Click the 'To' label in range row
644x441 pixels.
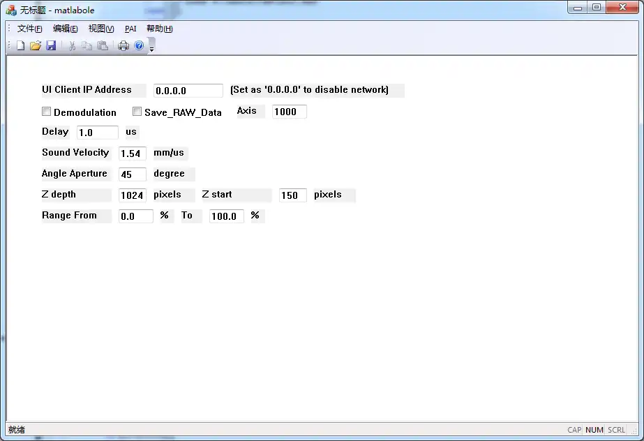click(187, 216)
